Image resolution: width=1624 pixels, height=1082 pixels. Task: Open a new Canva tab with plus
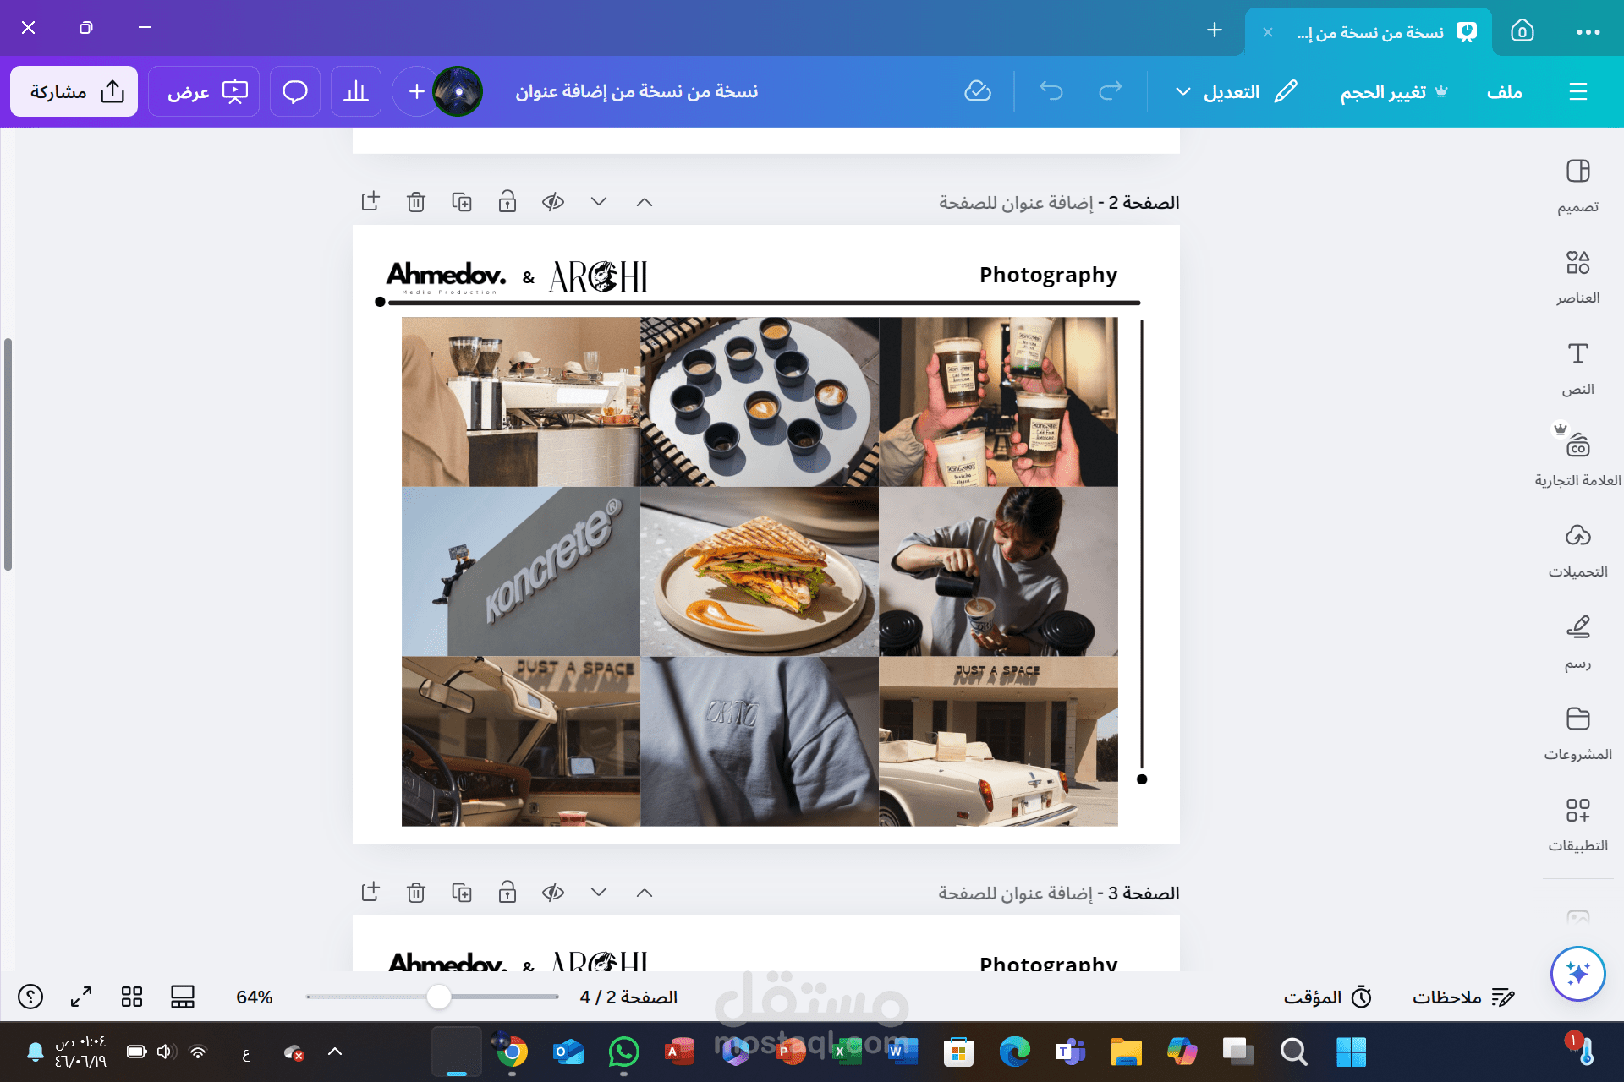point(1215,30)
